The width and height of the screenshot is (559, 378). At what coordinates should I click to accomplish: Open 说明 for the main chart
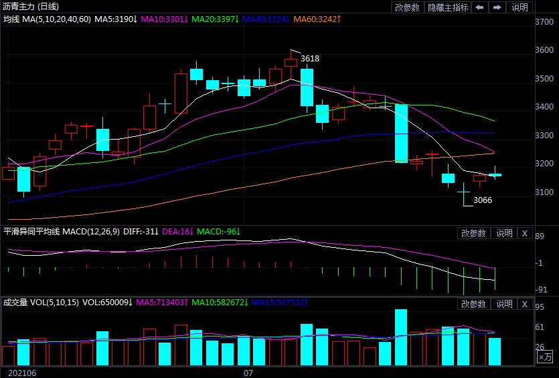(x=520, y=7)
